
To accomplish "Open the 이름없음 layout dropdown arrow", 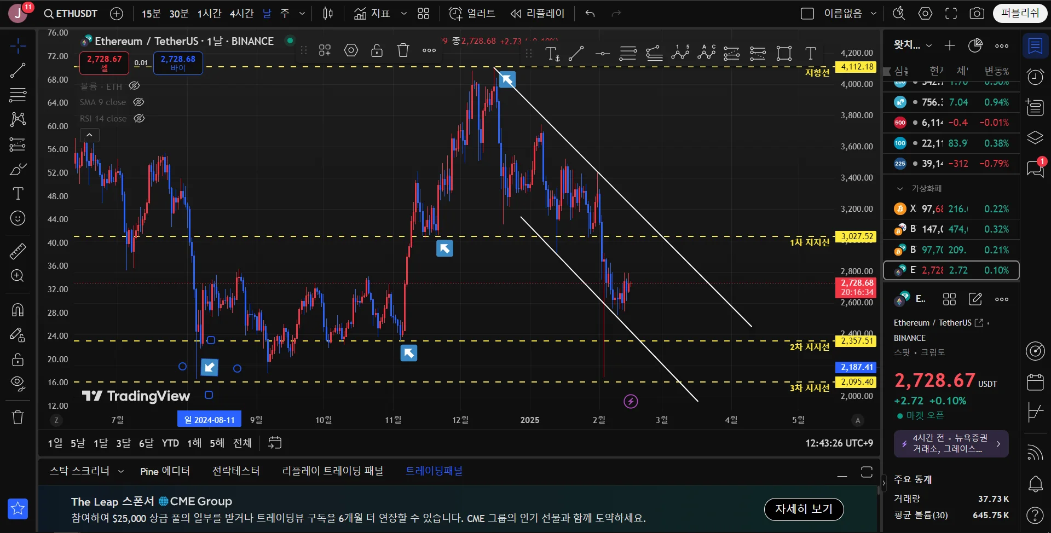I will tap(874, 14).
